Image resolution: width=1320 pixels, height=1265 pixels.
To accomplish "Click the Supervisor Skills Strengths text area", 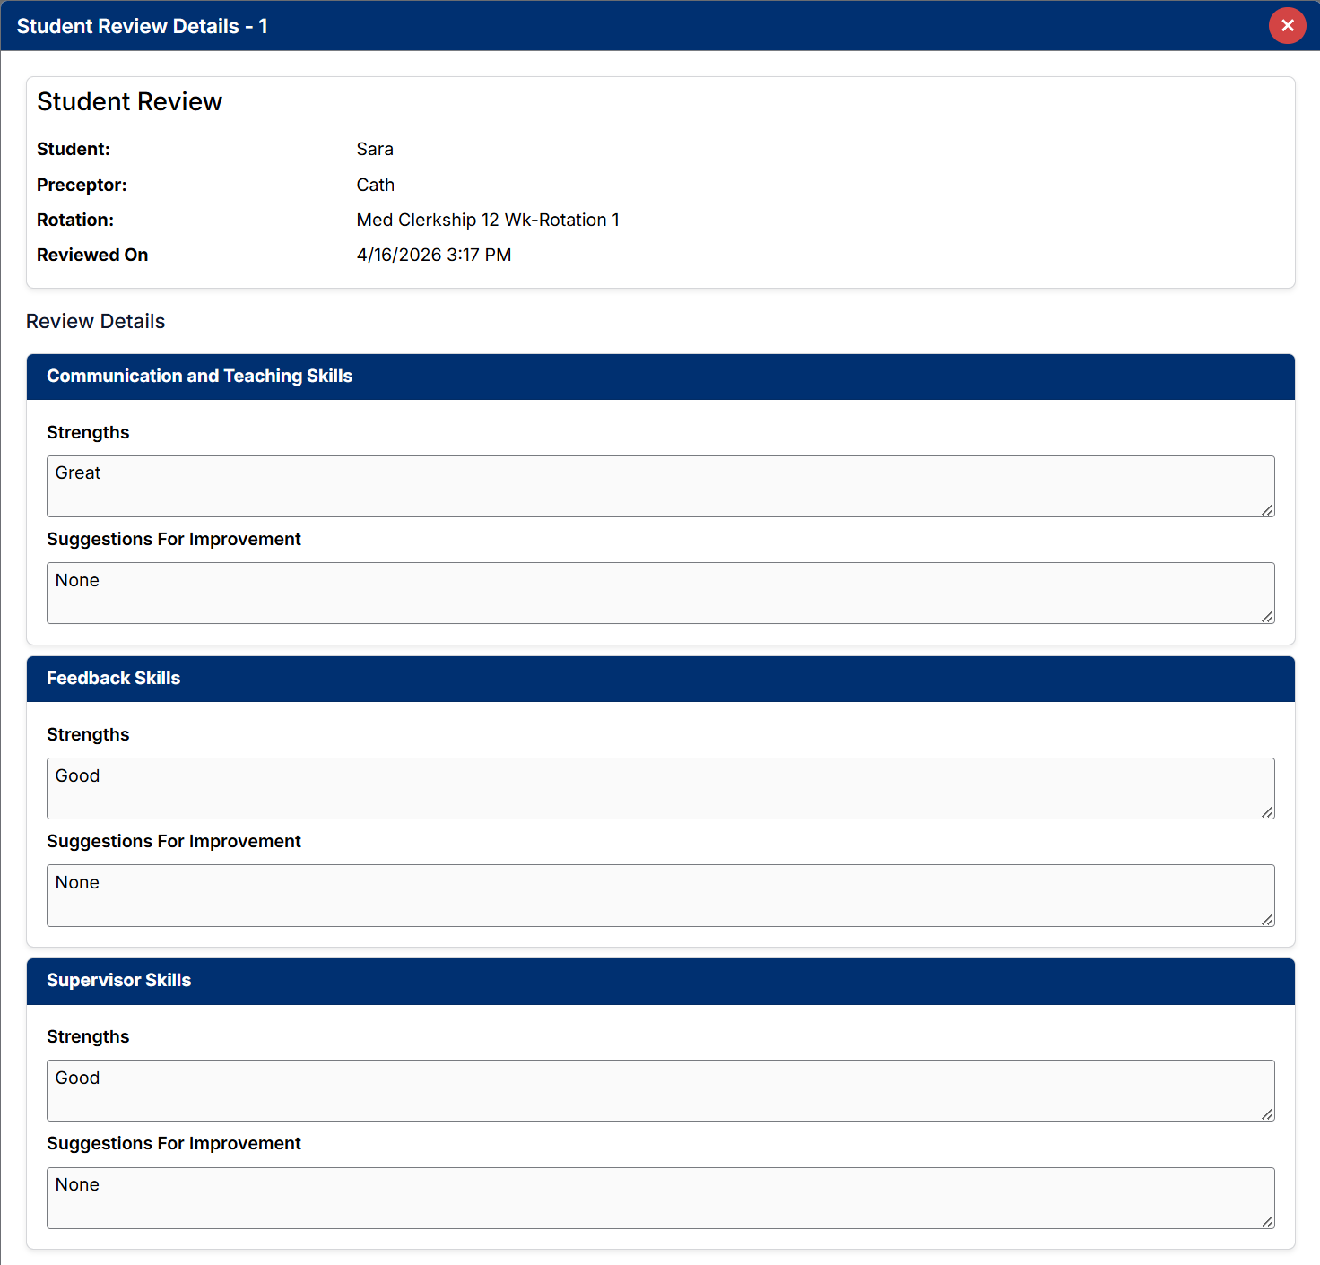I will point(660,1090).
